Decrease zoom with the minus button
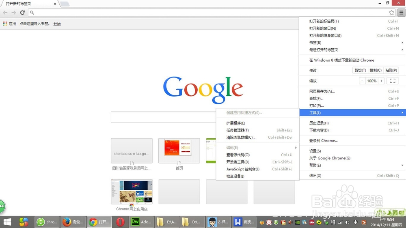406x228 pixels. [362, 81]
